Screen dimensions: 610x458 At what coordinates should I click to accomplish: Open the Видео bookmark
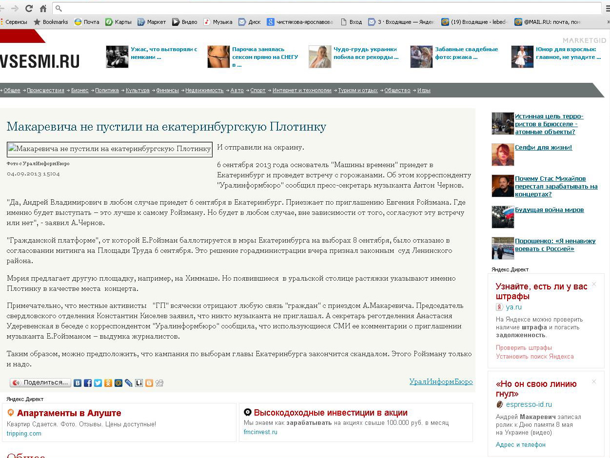click(185, 22)
